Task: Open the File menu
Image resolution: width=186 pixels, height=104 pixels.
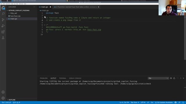Action: pyautogui.click(x=1, y=4)
